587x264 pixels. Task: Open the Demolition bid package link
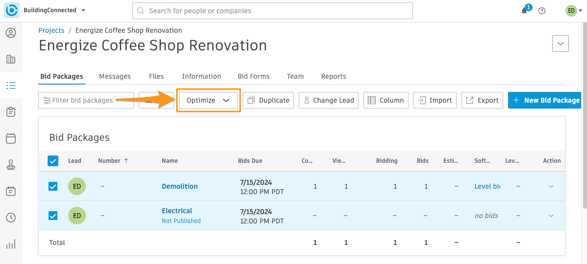coord(179,186)
